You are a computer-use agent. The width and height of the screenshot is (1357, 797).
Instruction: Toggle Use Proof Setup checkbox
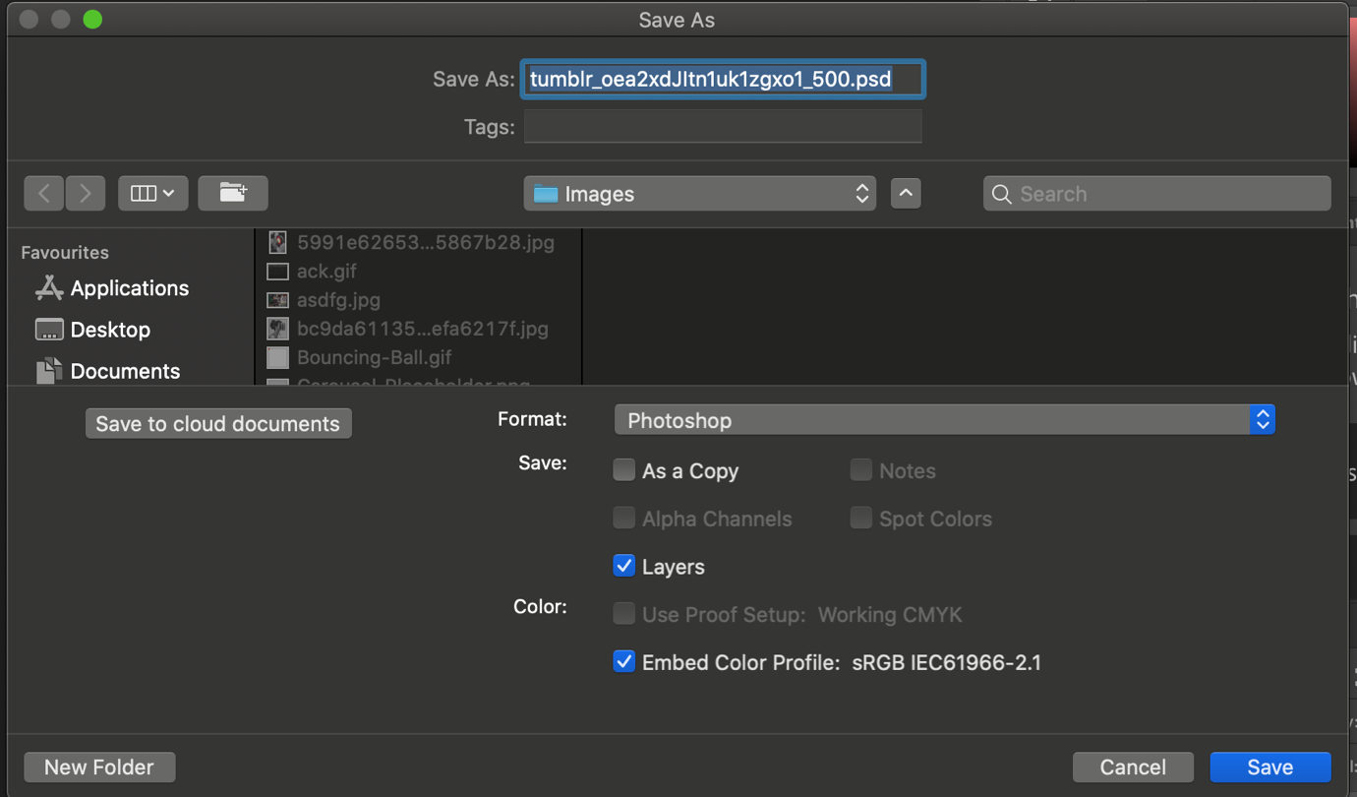point(623,614)
